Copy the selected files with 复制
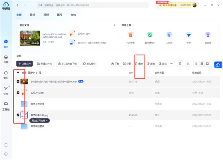The height and width of the screenshot is (160, 223). (151, 64)
